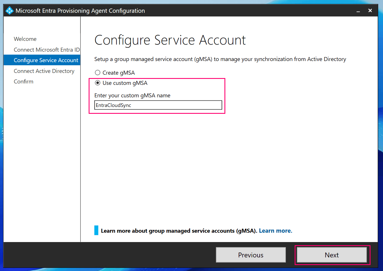Click the custom gMSA name input field

158,105
